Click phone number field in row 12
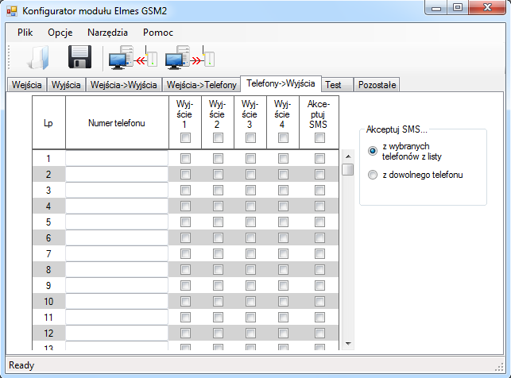 117,334
